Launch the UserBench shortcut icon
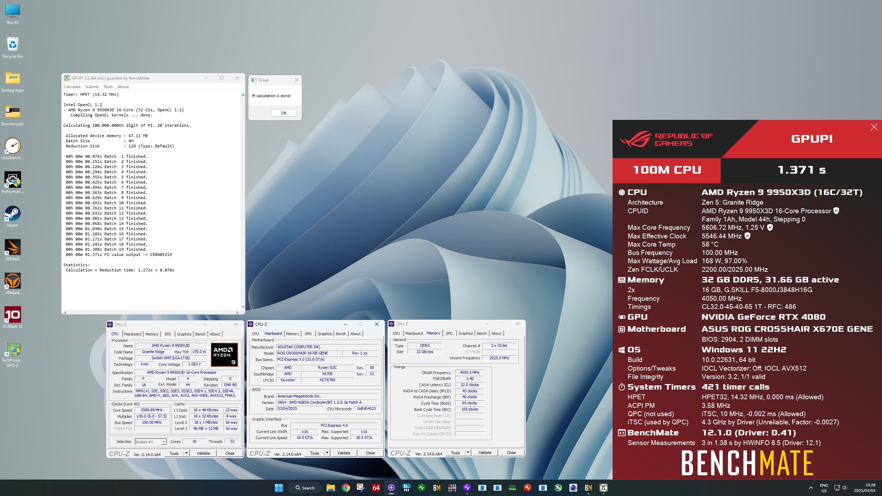 (12, 149)
